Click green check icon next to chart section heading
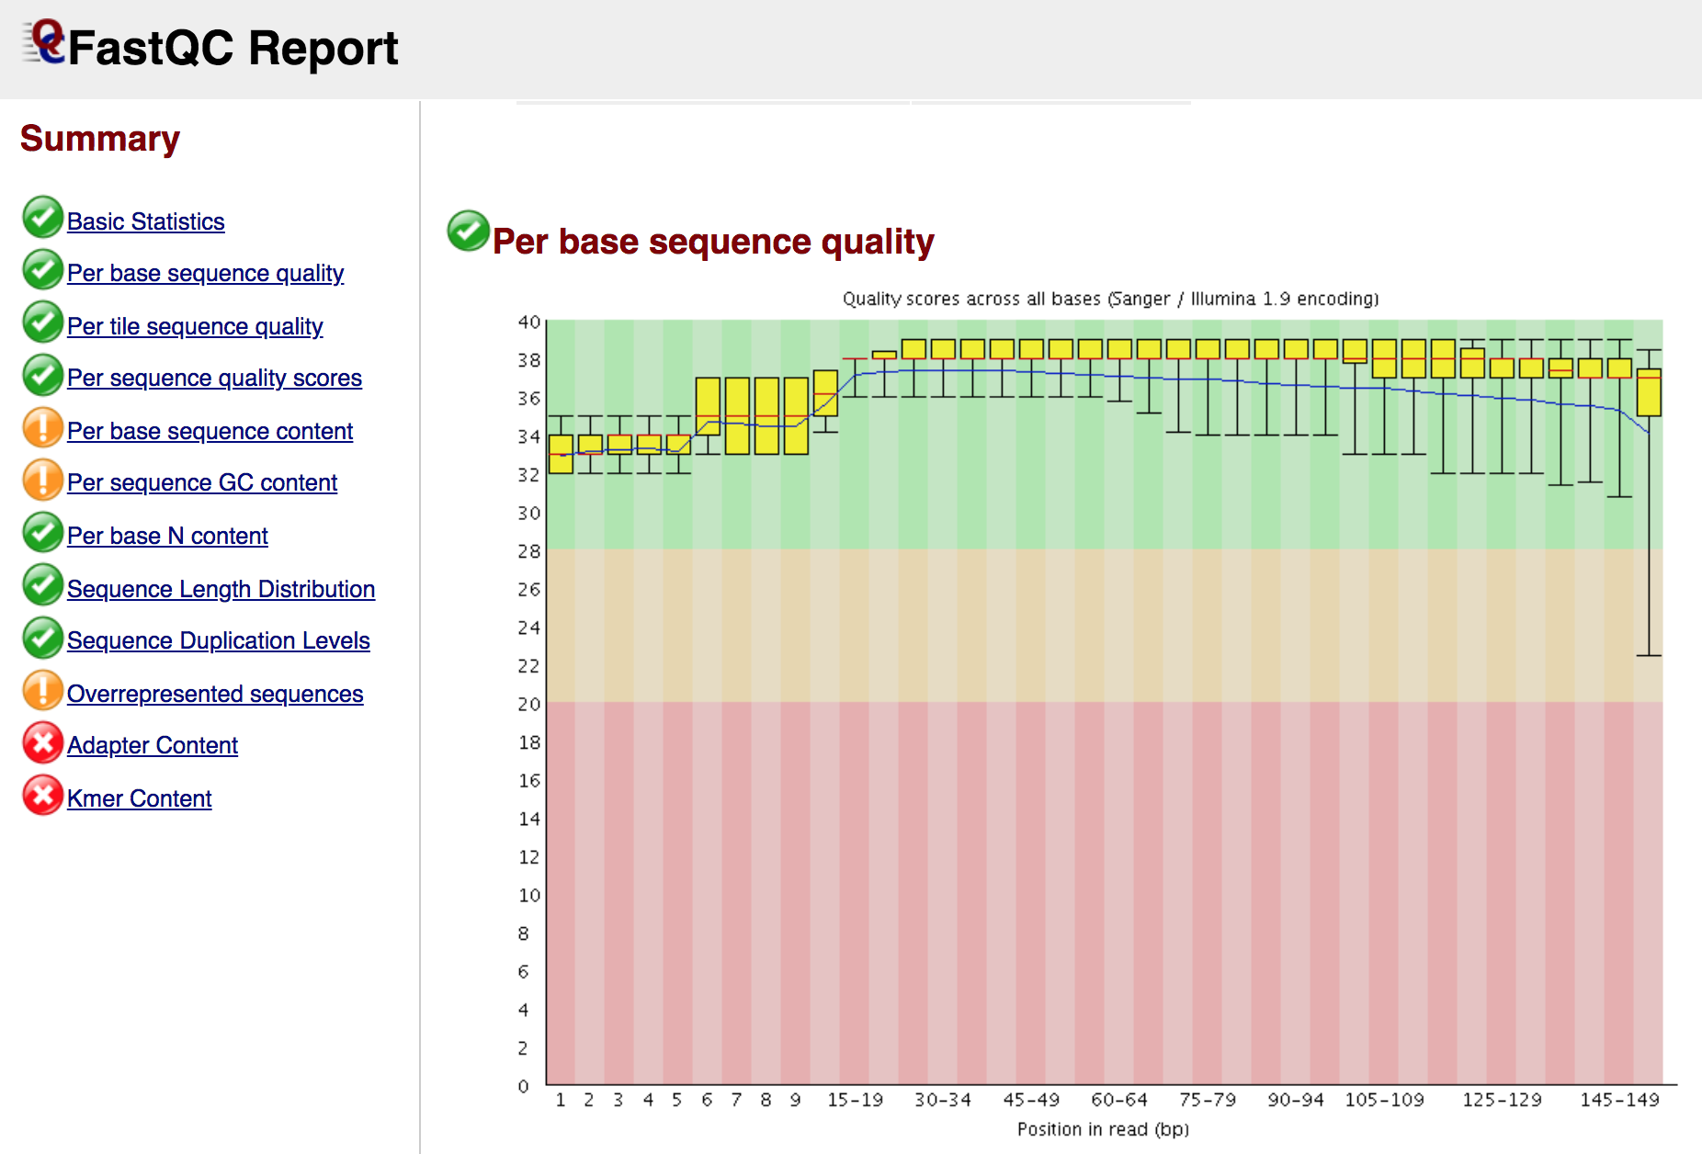This screenshot has height=1154, width=1702. click(468, 232)
